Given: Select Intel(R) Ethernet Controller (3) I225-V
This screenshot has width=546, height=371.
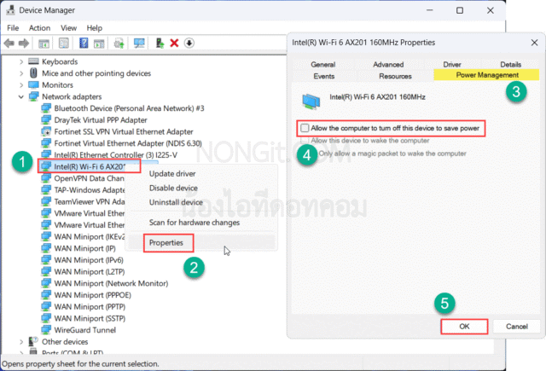Looking at the screenshot, I should (116, 155).
